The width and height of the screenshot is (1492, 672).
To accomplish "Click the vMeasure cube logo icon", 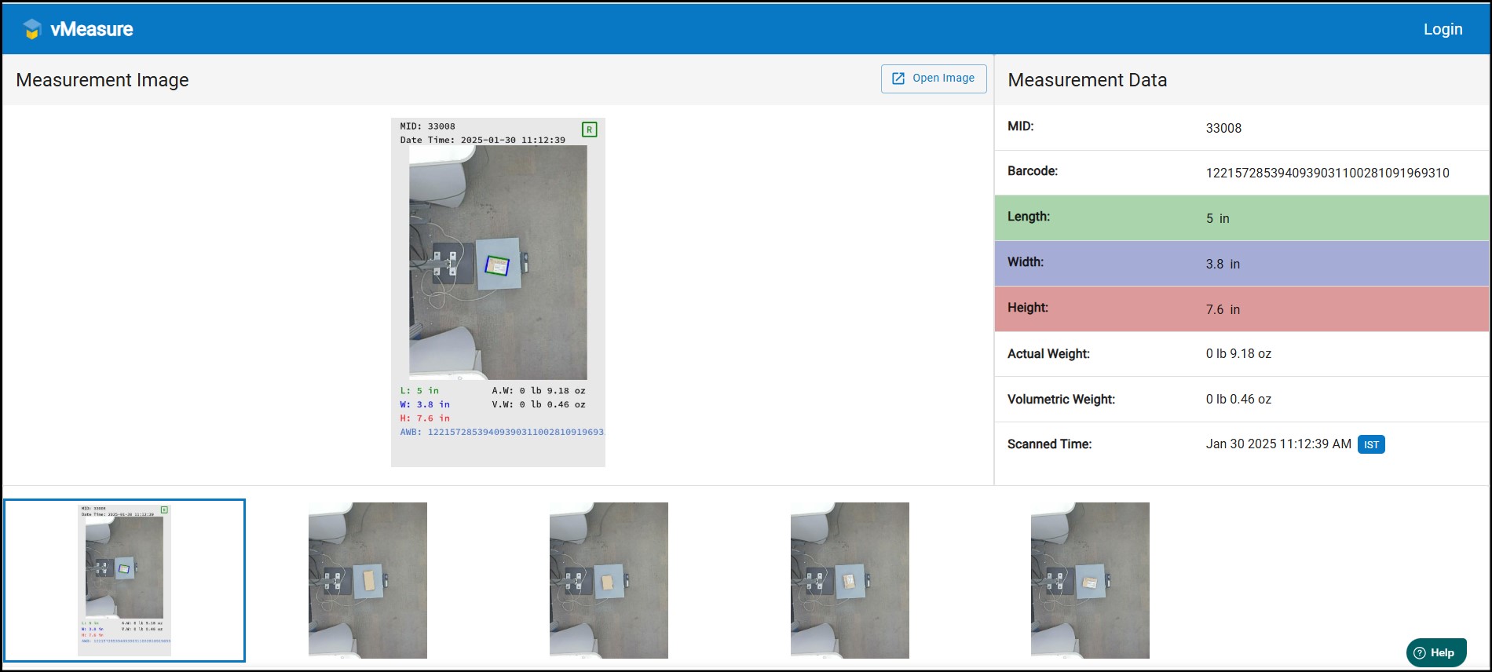I will [x=32, y=29].
